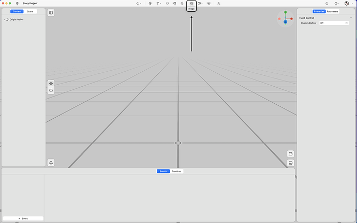Select the Text tool in toolbar

click(x=158, y=3)
